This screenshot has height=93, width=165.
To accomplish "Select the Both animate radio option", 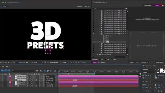I will click(112, 59).
